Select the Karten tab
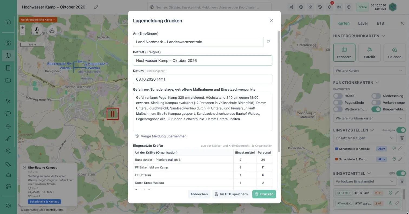The image size is (409, 214). (x=344, y=23)
